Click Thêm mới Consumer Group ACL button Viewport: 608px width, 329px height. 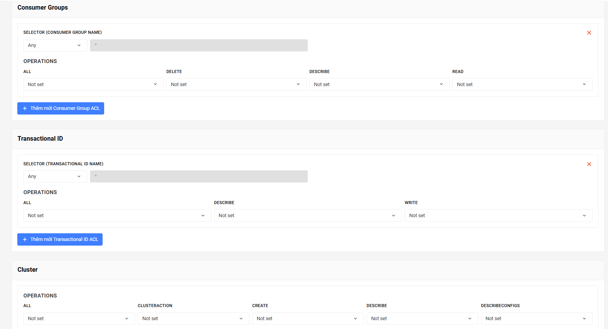[x=61, y=108]
